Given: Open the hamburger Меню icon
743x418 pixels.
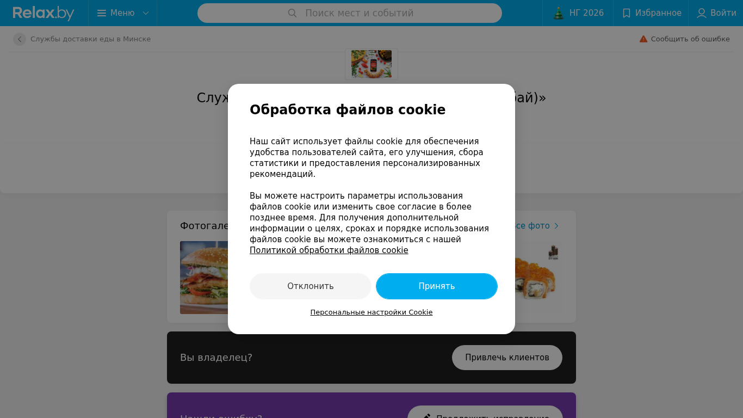Looking at the screenshot, I should point(102,13).
